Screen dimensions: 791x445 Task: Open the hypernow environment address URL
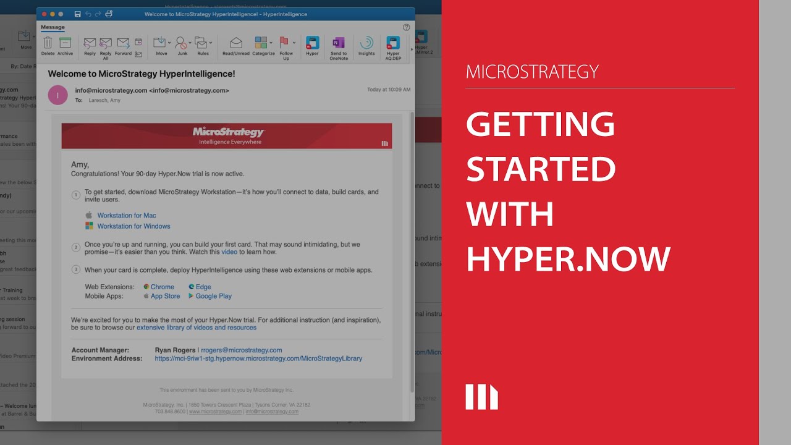click(258, 358)
